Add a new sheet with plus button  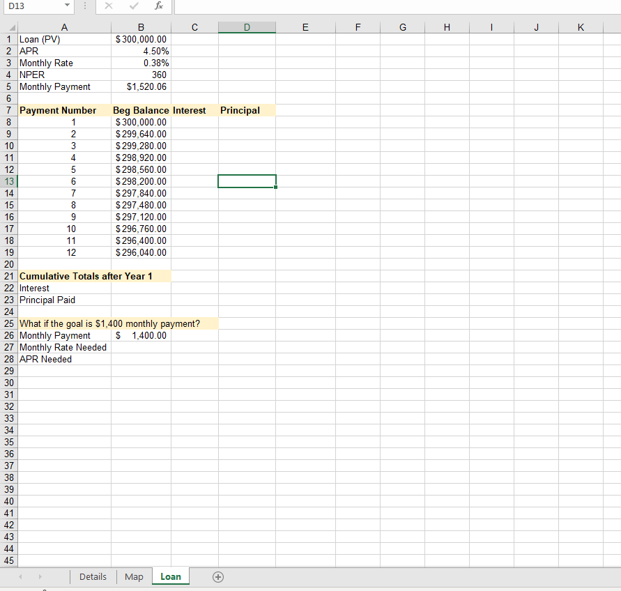click(218, 577)
